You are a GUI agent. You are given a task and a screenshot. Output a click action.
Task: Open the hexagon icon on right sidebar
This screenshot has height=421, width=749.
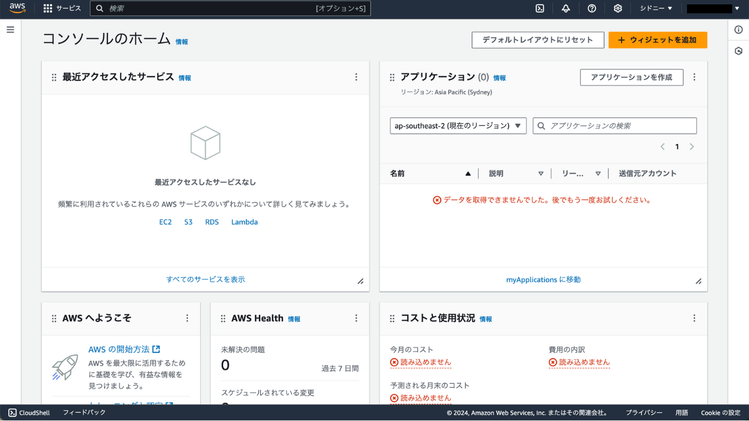739,51
